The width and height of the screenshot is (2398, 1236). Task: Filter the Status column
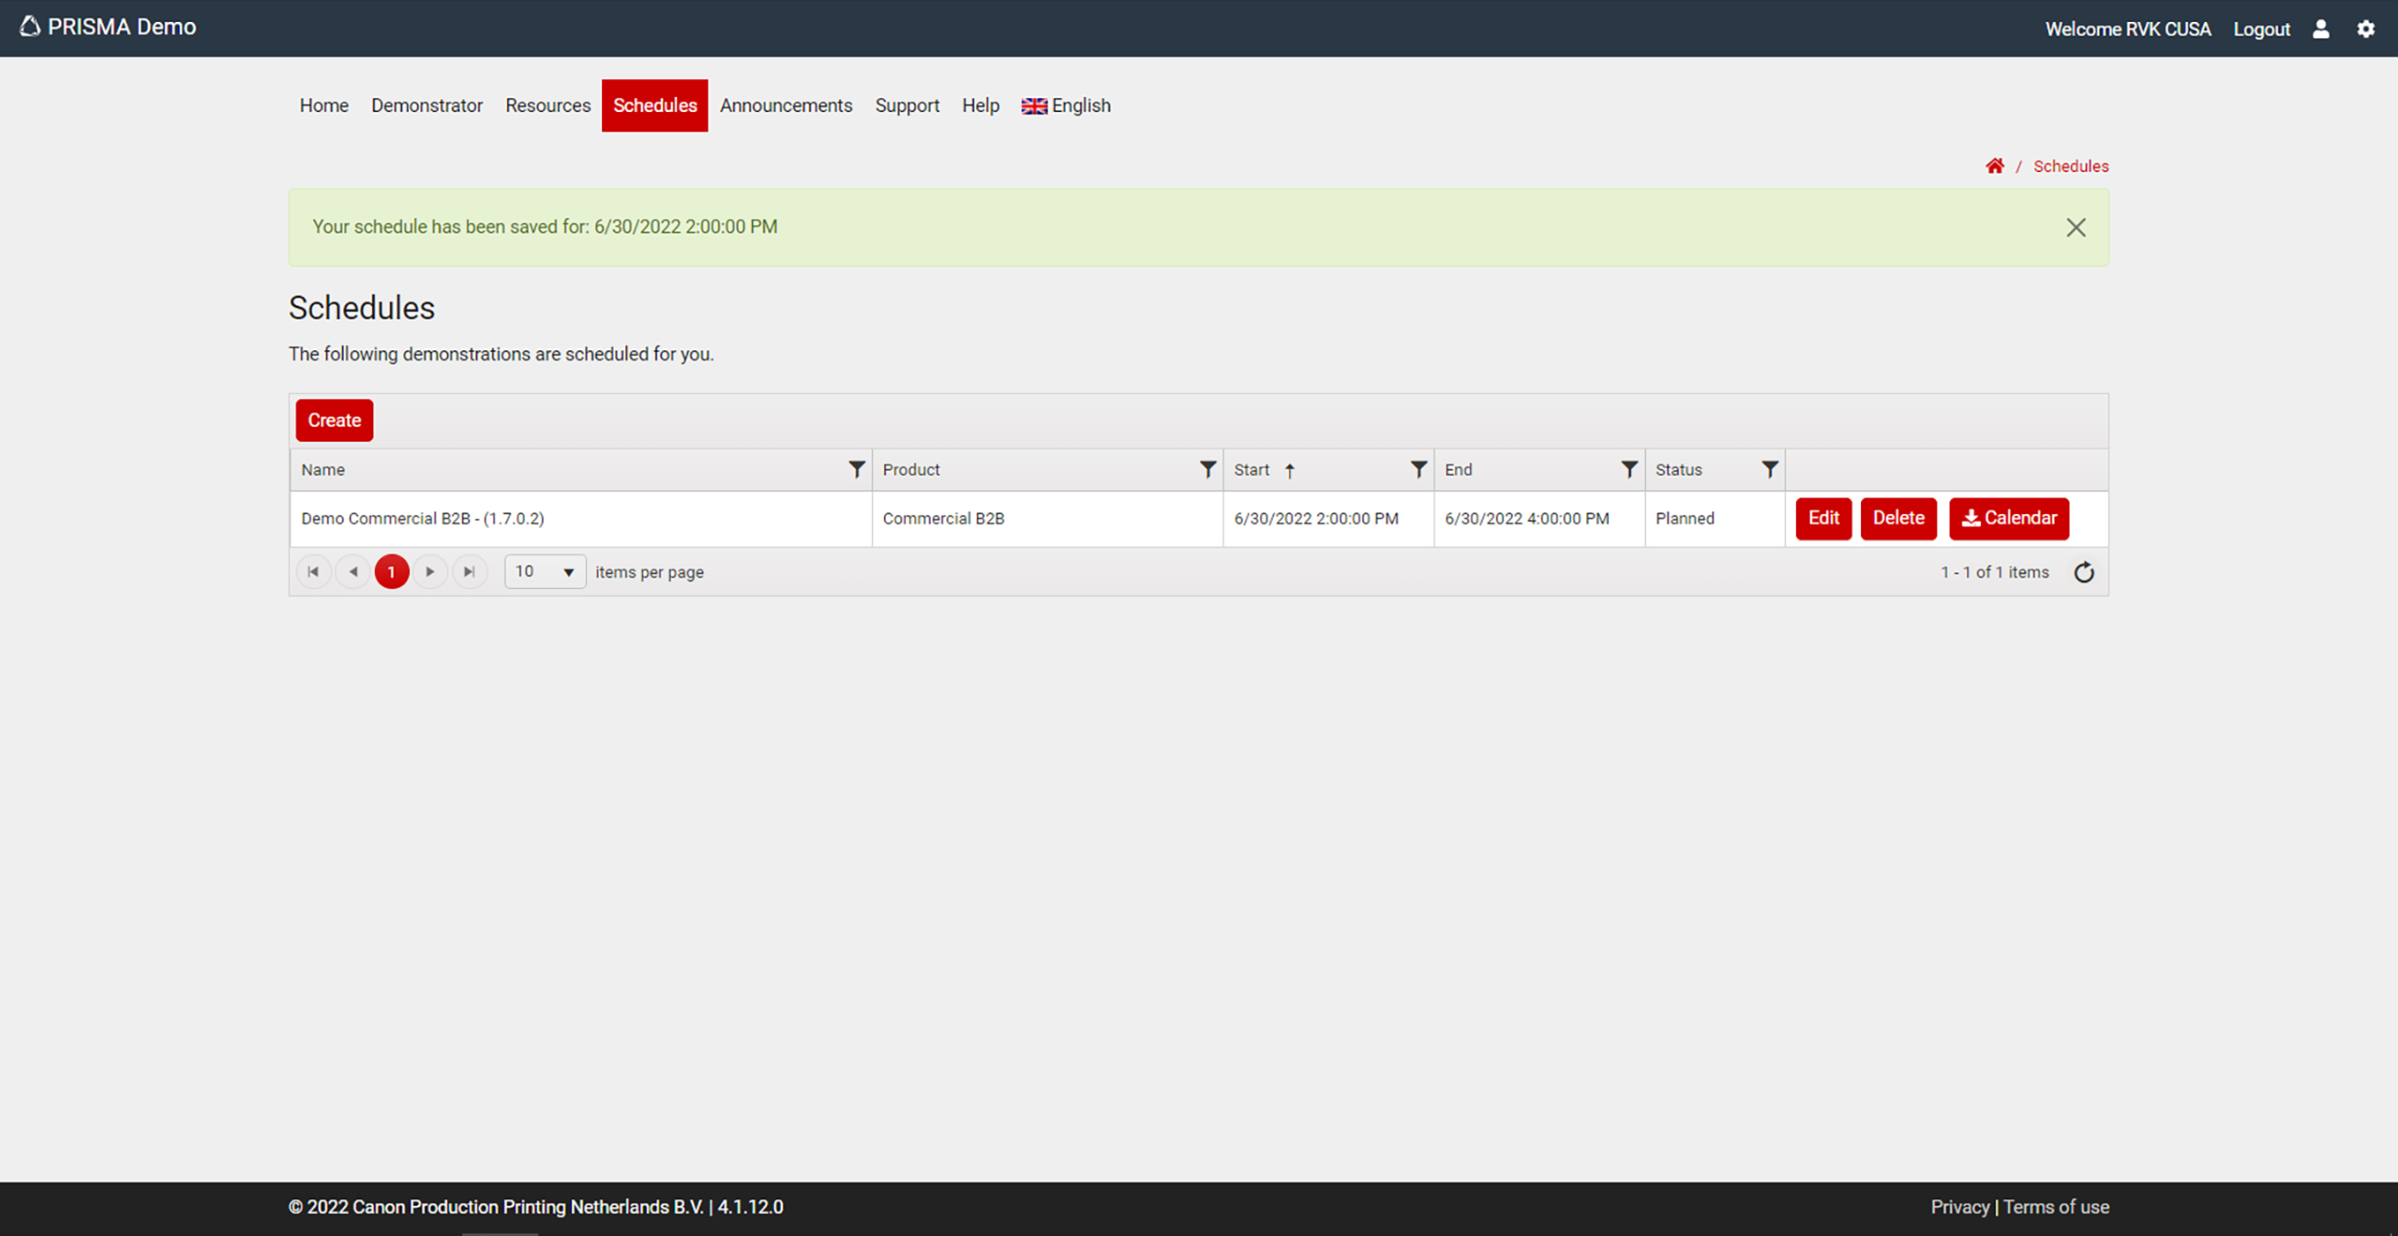click(1769, 470)
